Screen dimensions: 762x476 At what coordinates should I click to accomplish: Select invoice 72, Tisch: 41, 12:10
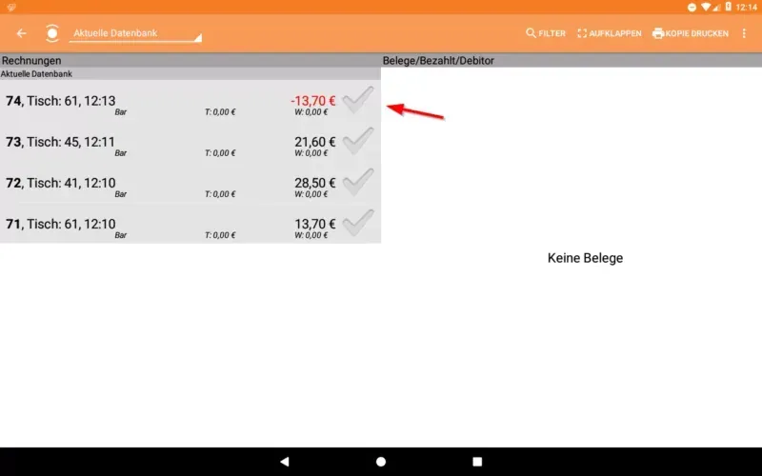(x=190, y=183)
